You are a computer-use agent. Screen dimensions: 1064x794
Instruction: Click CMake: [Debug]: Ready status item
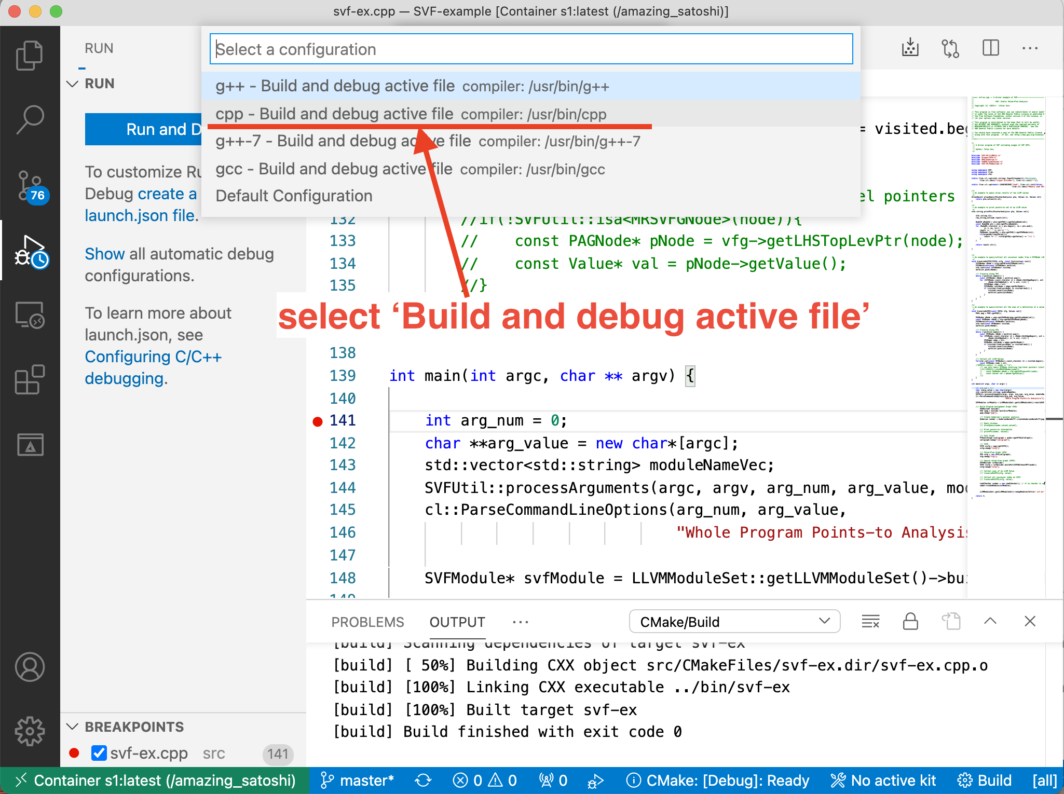pos(718,781)
